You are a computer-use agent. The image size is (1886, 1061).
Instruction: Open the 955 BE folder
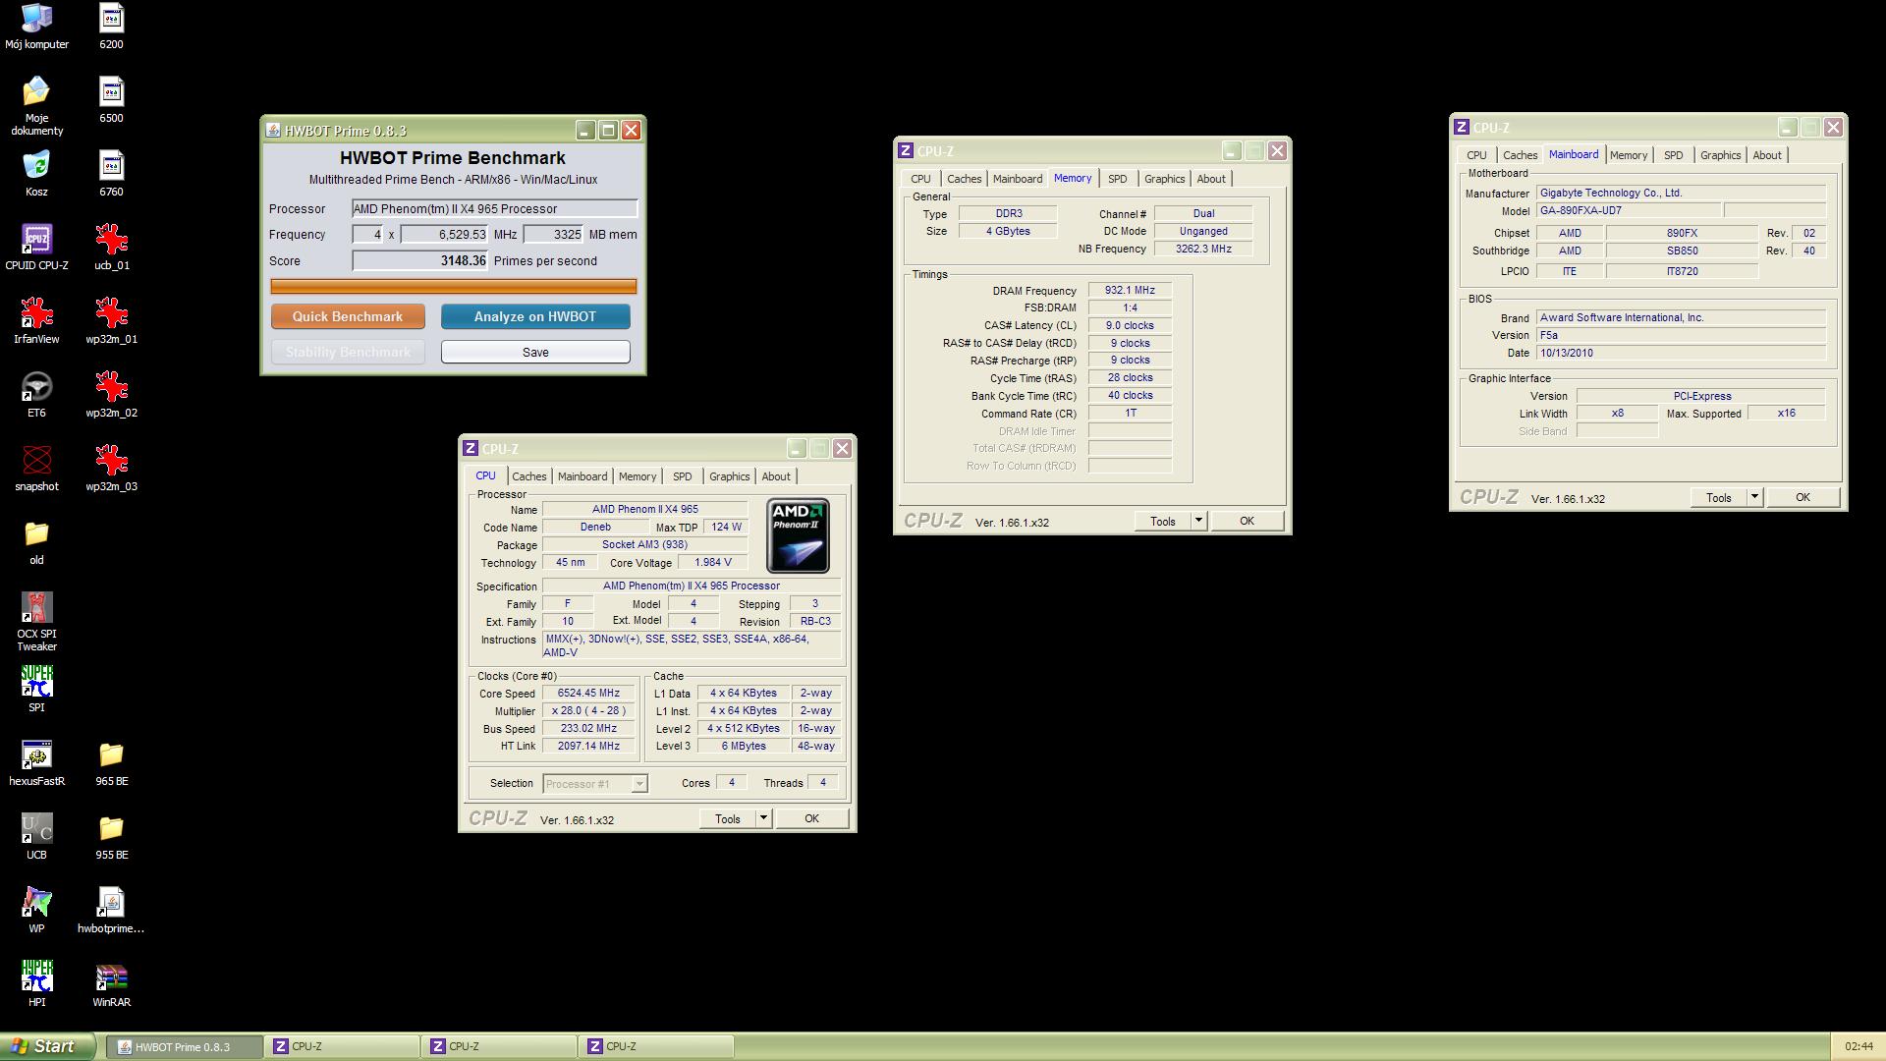pyautogui.click(x=111, y=836)
